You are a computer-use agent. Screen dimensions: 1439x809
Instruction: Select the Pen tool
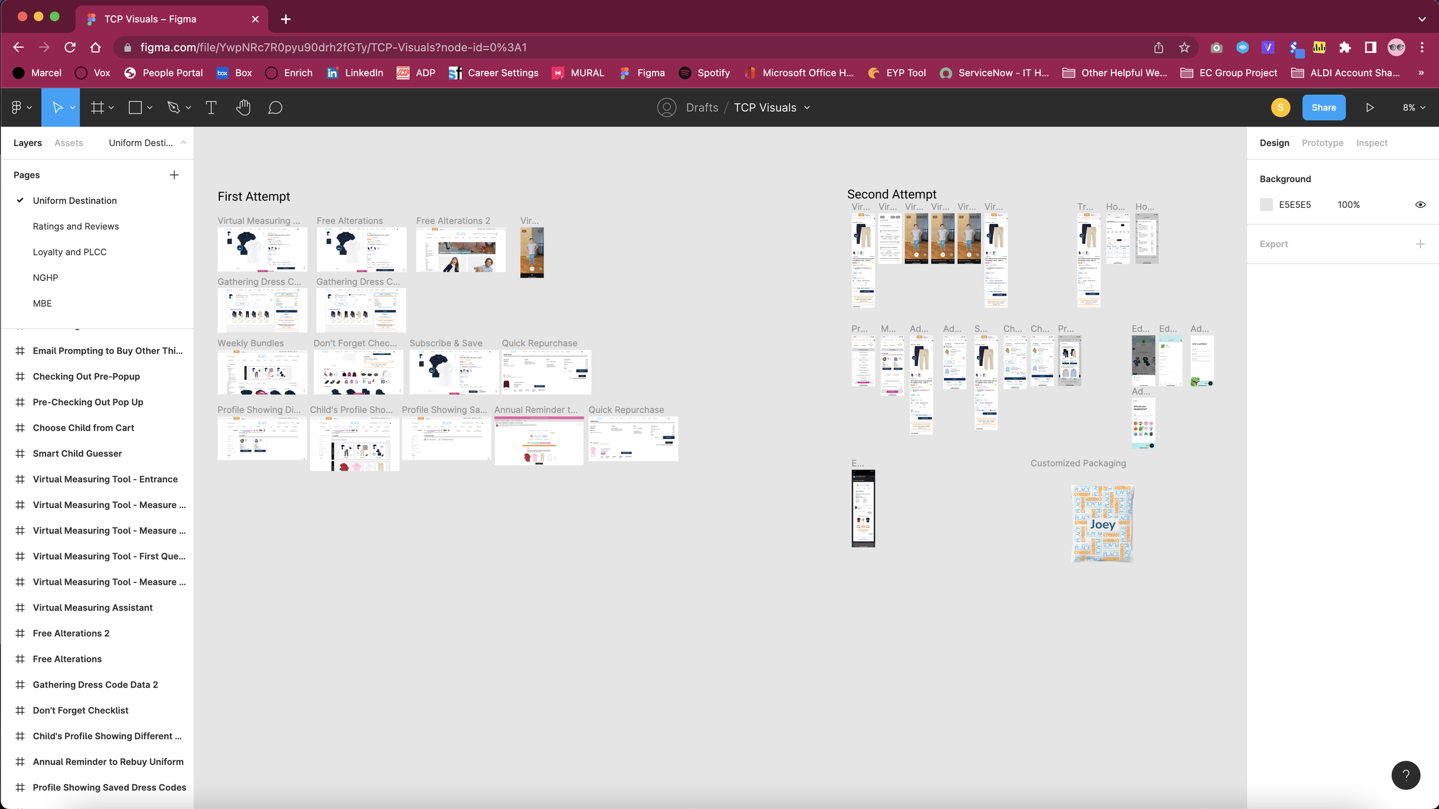pyautogui.click(x=173, y=108)
